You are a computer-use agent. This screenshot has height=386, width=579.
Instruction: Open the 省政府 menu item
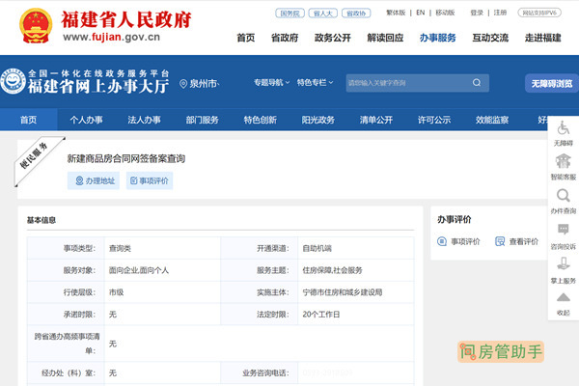point(285,38)
